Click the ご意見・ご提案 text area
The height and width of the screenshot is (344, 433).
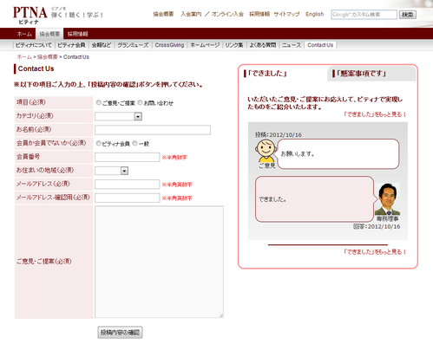tap(159, 262)
